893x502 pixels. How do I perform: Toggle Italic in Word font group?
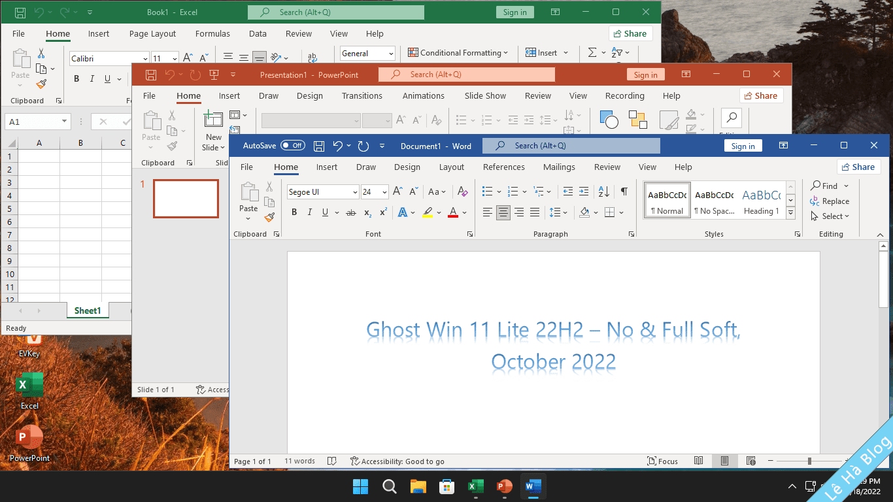click(309, 212)
